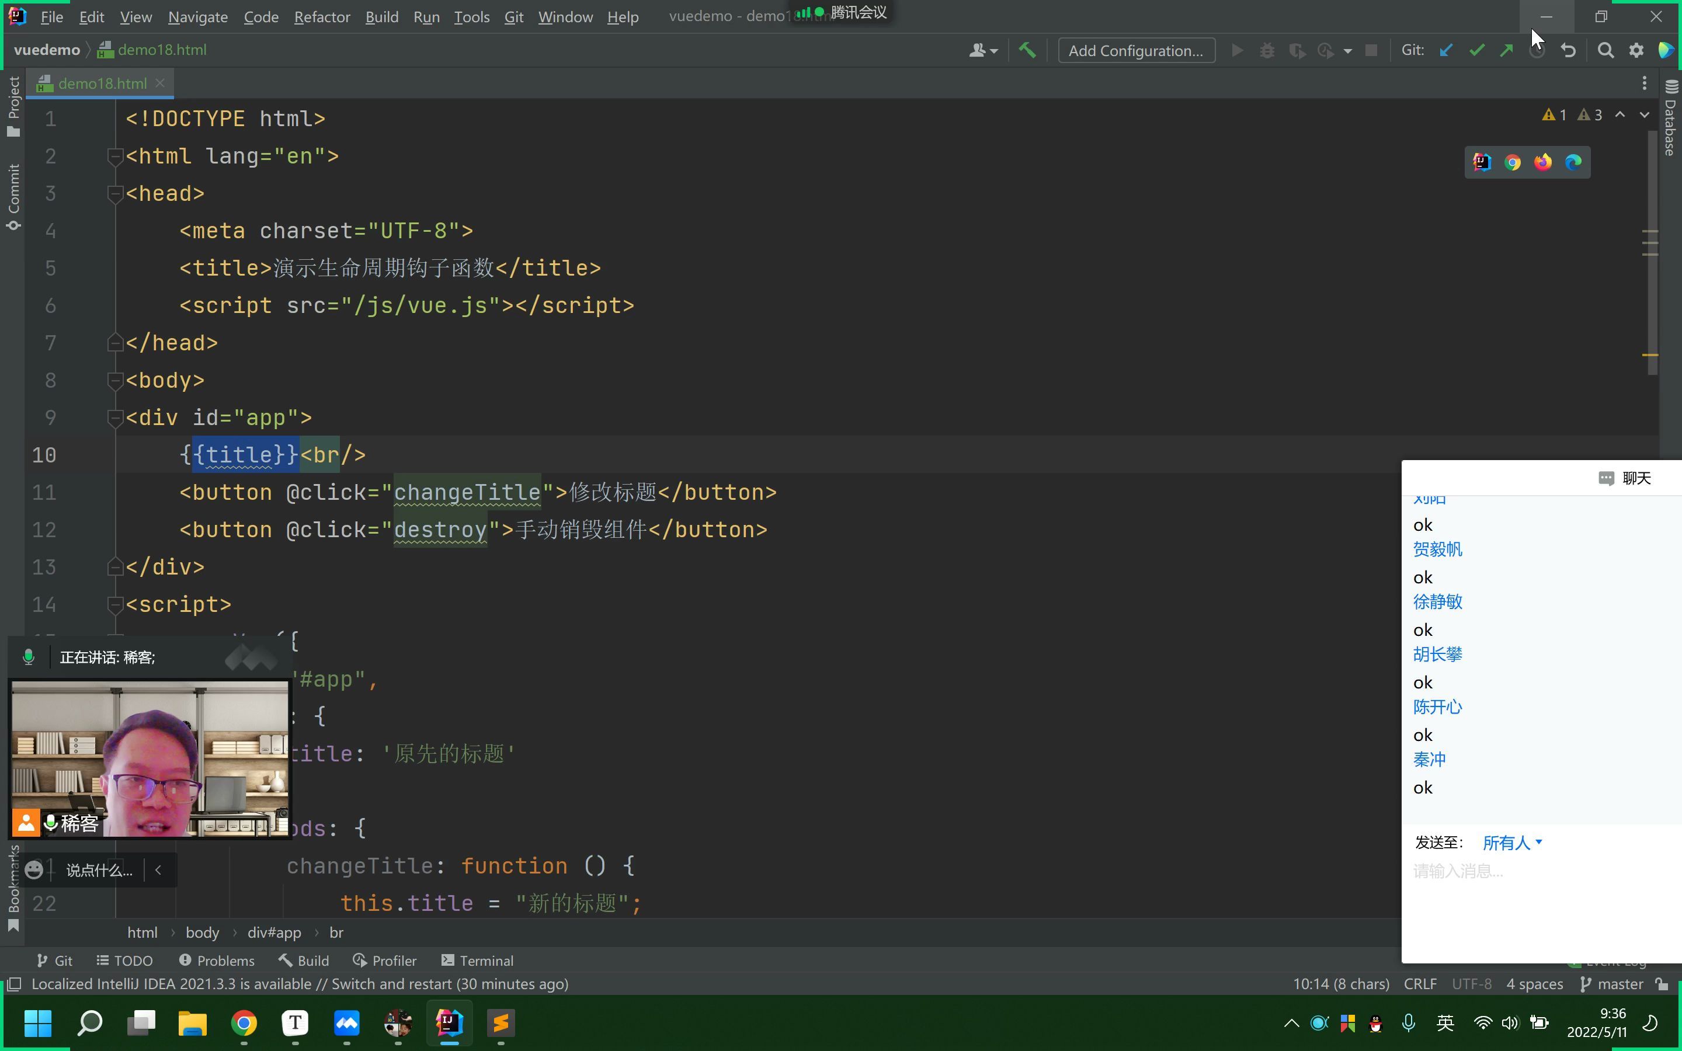Open the Refactor menu
This screenshot has height=1051, width=1682.
pyautogui.click(x=322, y=17)
